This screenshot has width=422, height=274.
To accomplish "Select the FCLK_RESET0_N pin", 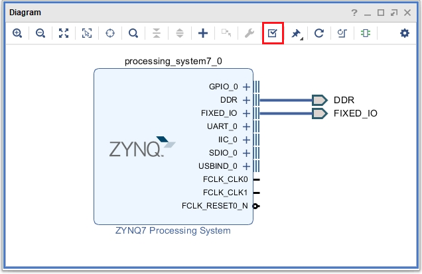I will 256,206.
